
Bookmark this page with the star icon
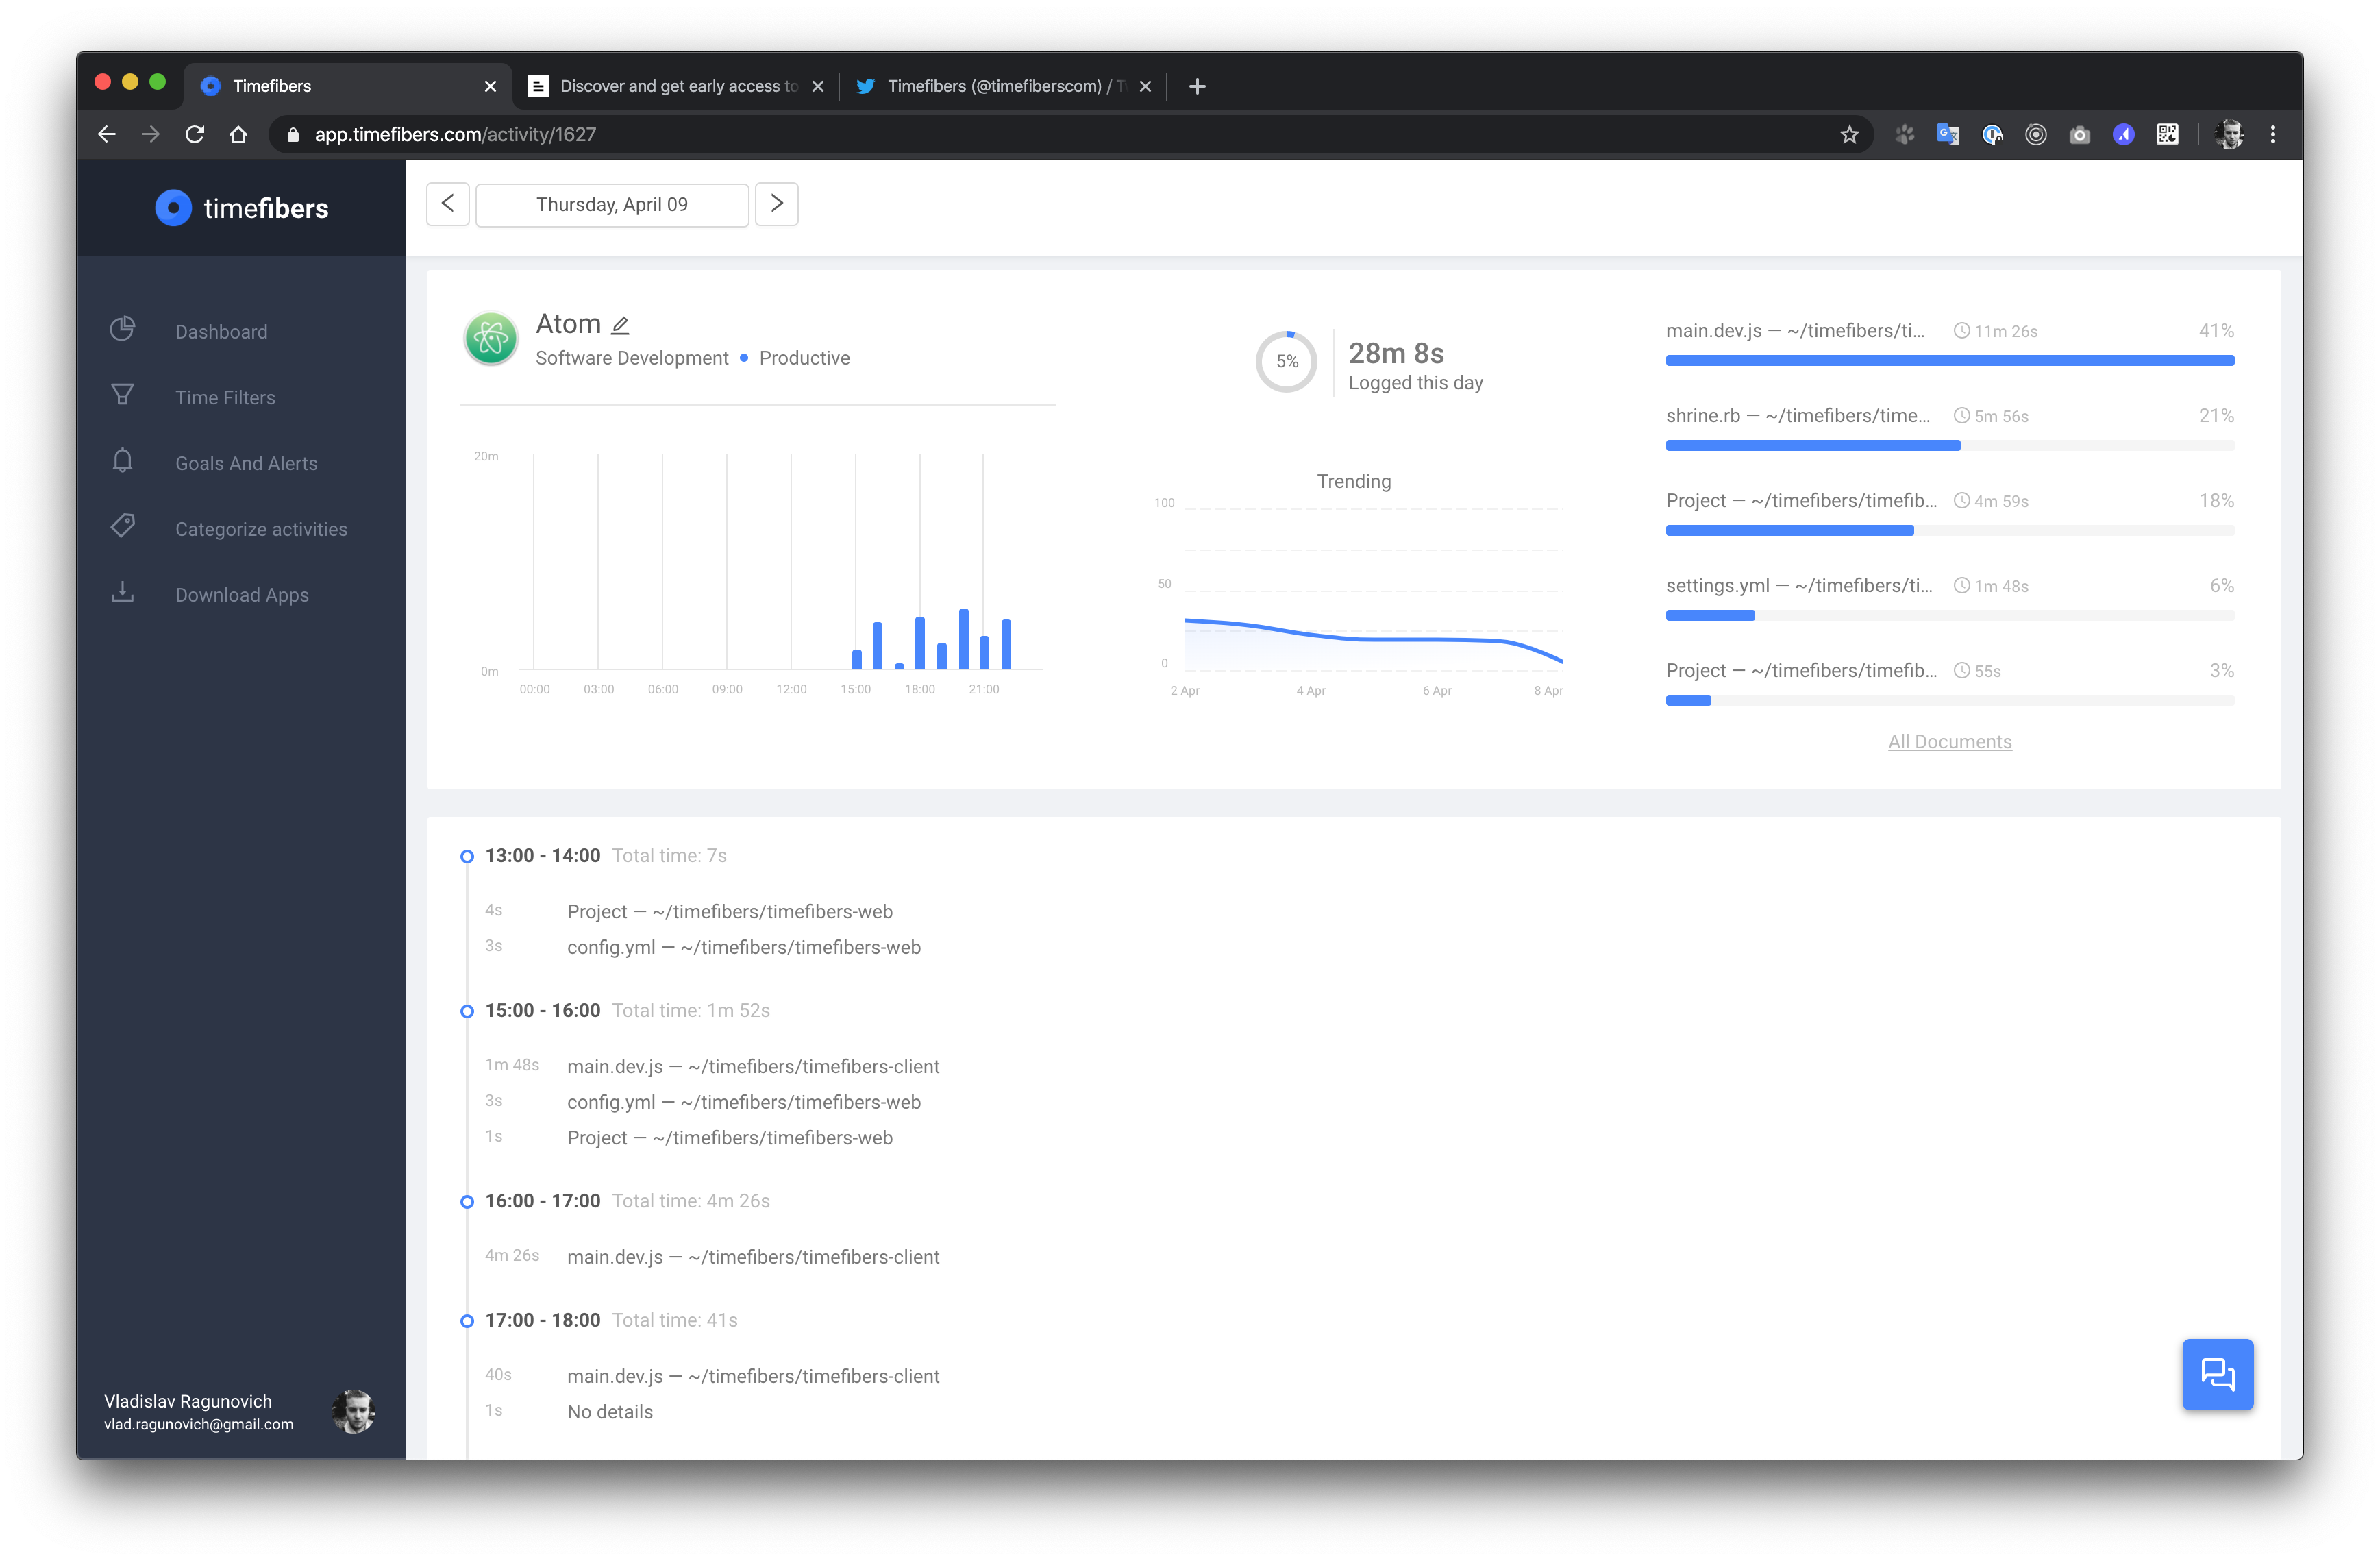[1848, 134]
